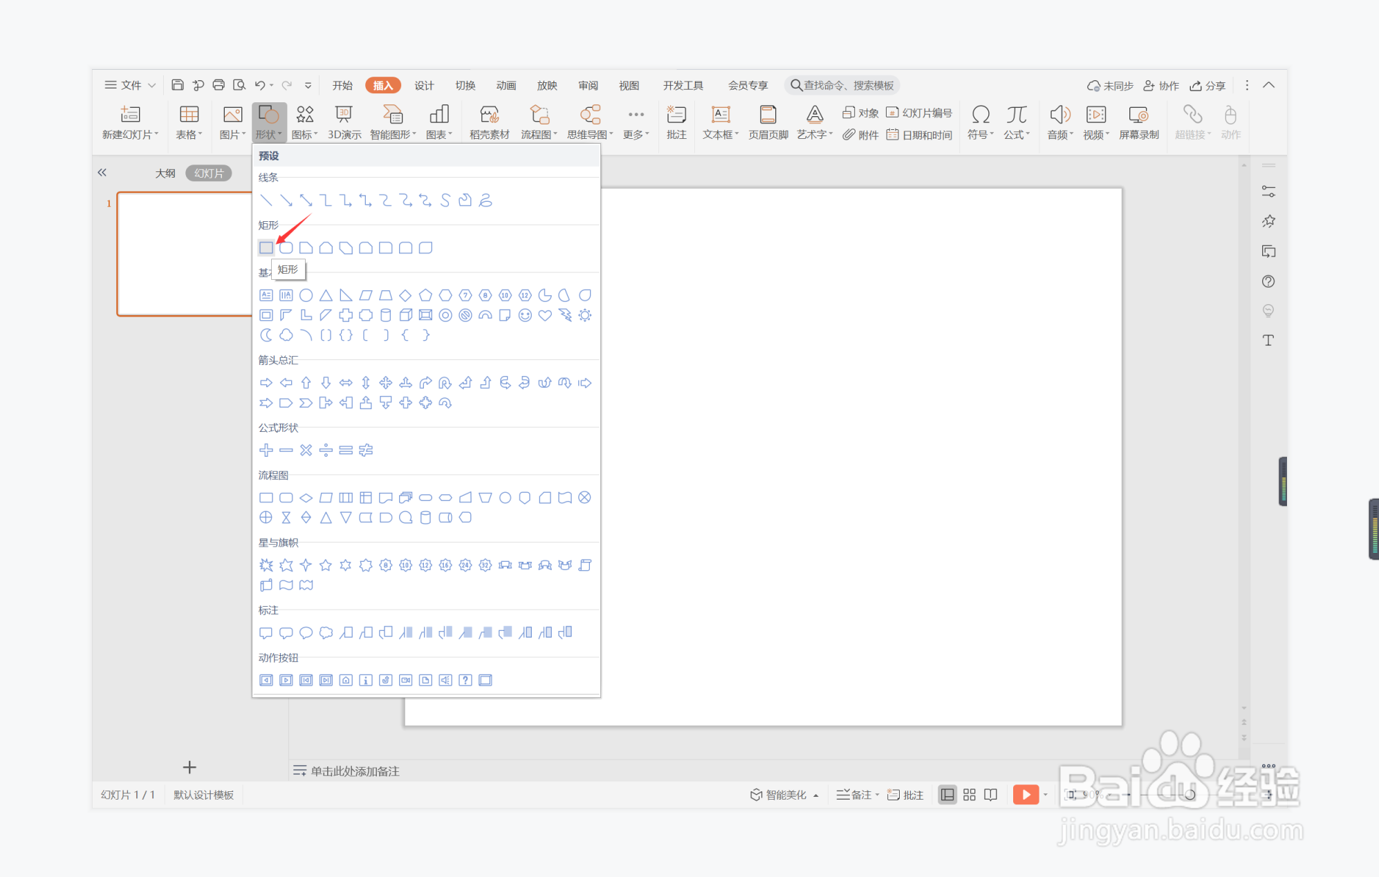The height and width of the screenshot is (877, 1379).
Task: Choose the right arrow shape
Action: pos(266,383)
